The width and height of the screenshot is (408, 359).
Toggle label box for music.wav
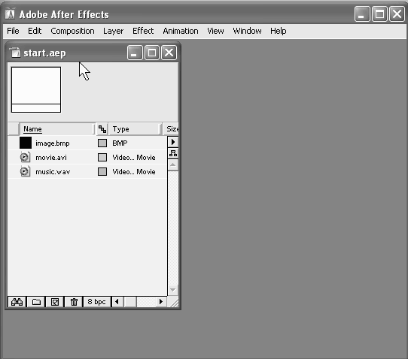[x=102, y=171]
